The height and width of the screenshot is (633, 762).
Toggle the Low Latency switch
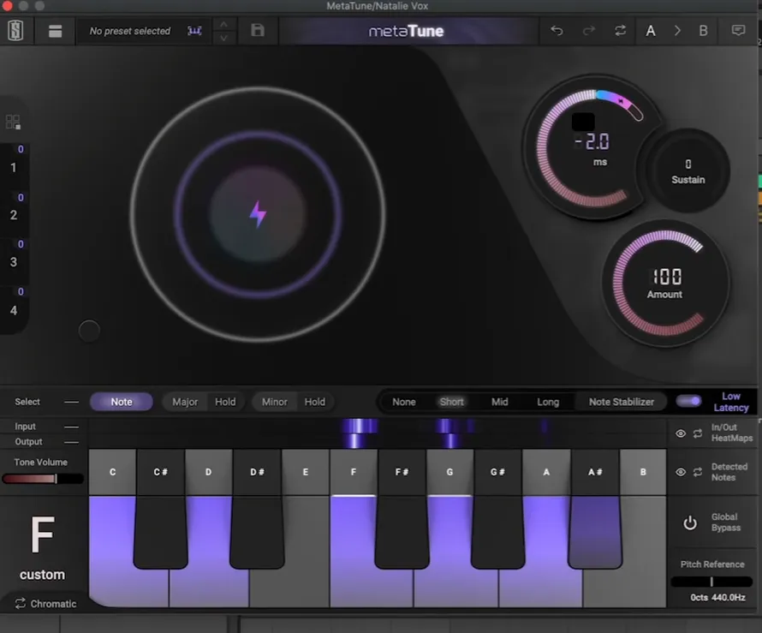688,401
